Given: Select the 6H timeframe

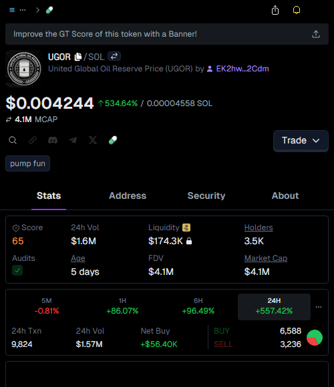Looking at the screenshot, I should [x=198, y=307].
